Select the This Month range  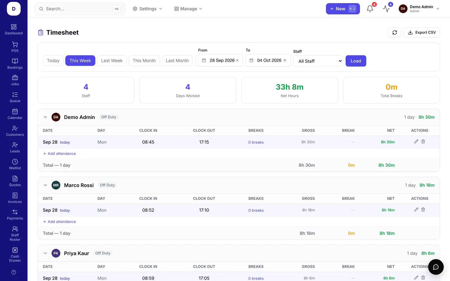click(x=144, y=61)
